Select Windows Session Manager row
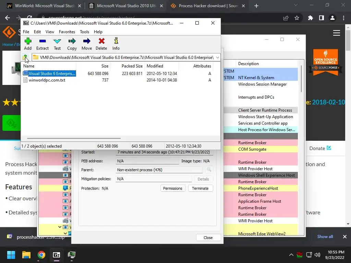Viewport: 351px width, 263px height. click(261, 84)
